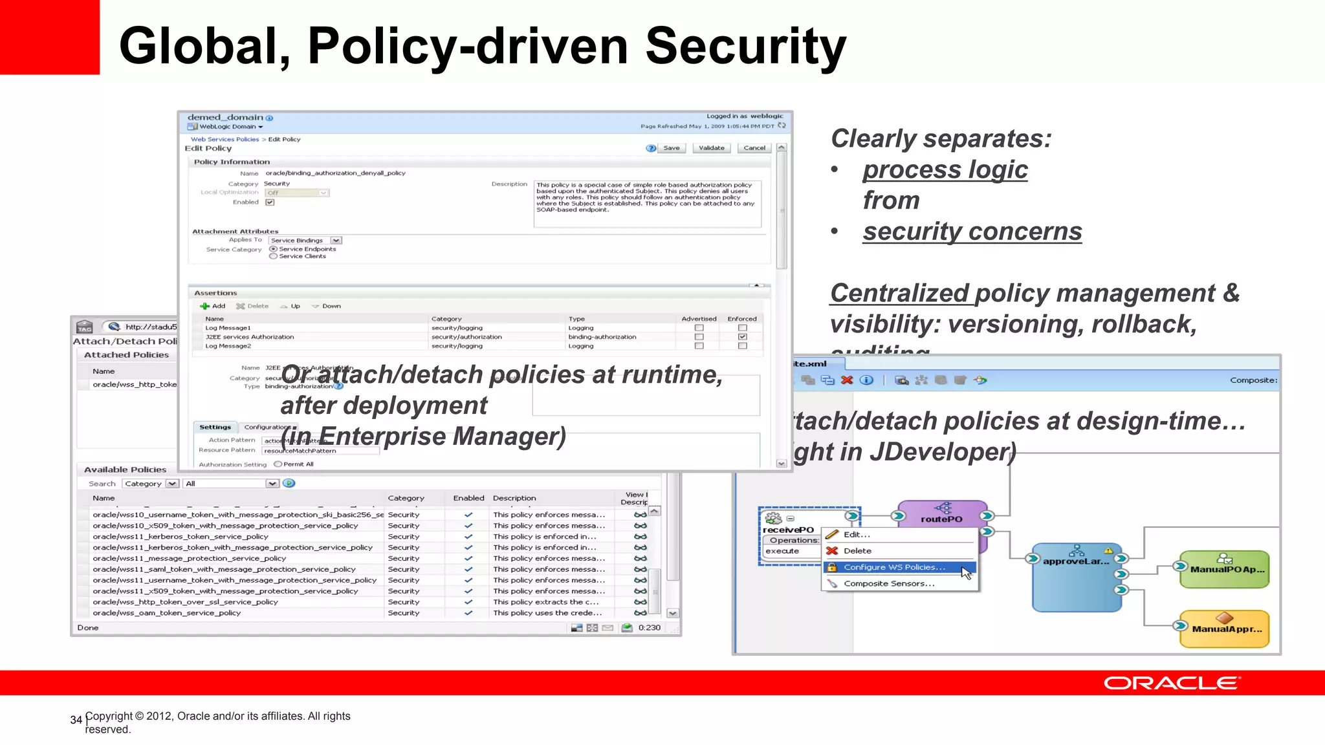1325x745 pixels.
Task: Open the All filter dropdown in Available Policies
Action: pyautogui.click(x=231, y=484)
